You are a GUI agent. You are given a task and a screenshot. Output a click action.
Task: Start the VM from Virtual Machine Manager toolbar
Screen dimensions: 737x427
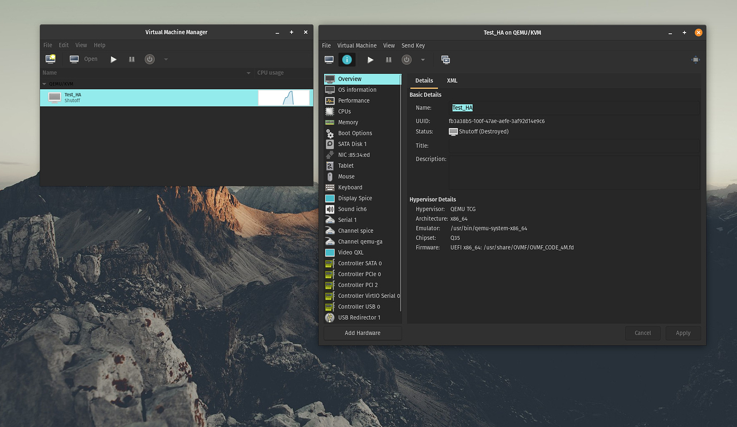coord(113,59)
